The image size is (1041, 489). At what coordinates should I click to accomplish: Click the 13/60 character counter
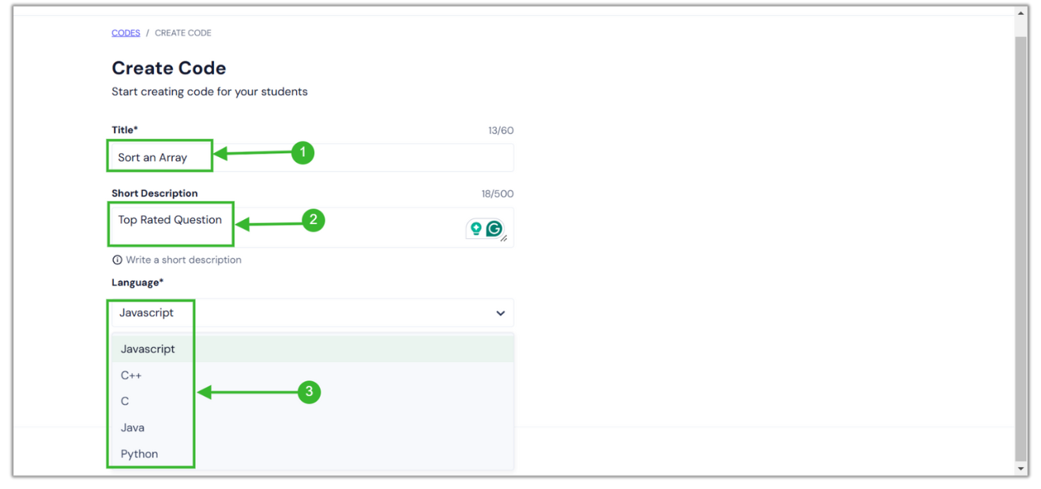pyautogui.click(x=500, y=130)
